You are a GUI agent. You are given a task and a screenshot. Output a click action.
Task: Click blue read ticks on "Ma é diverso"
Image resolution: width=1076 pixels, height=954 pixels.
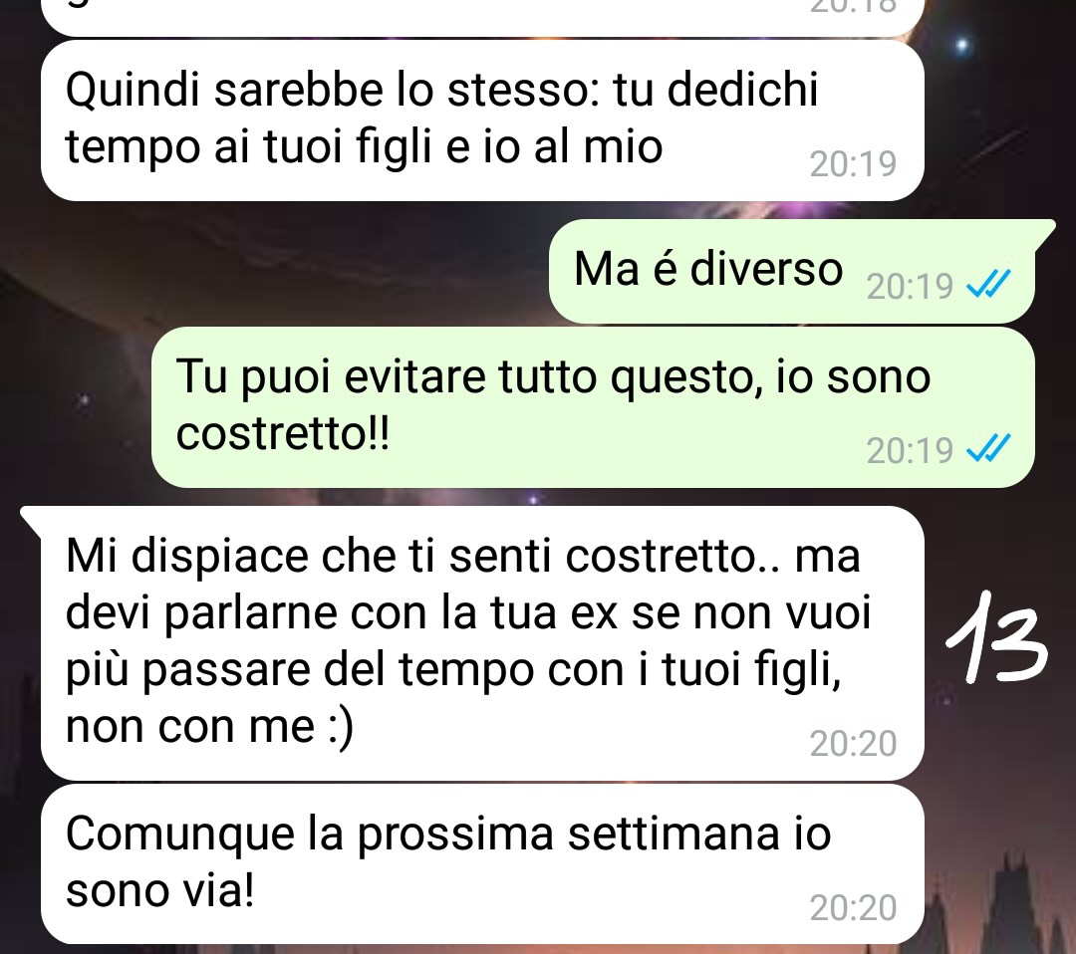point(988,284)
